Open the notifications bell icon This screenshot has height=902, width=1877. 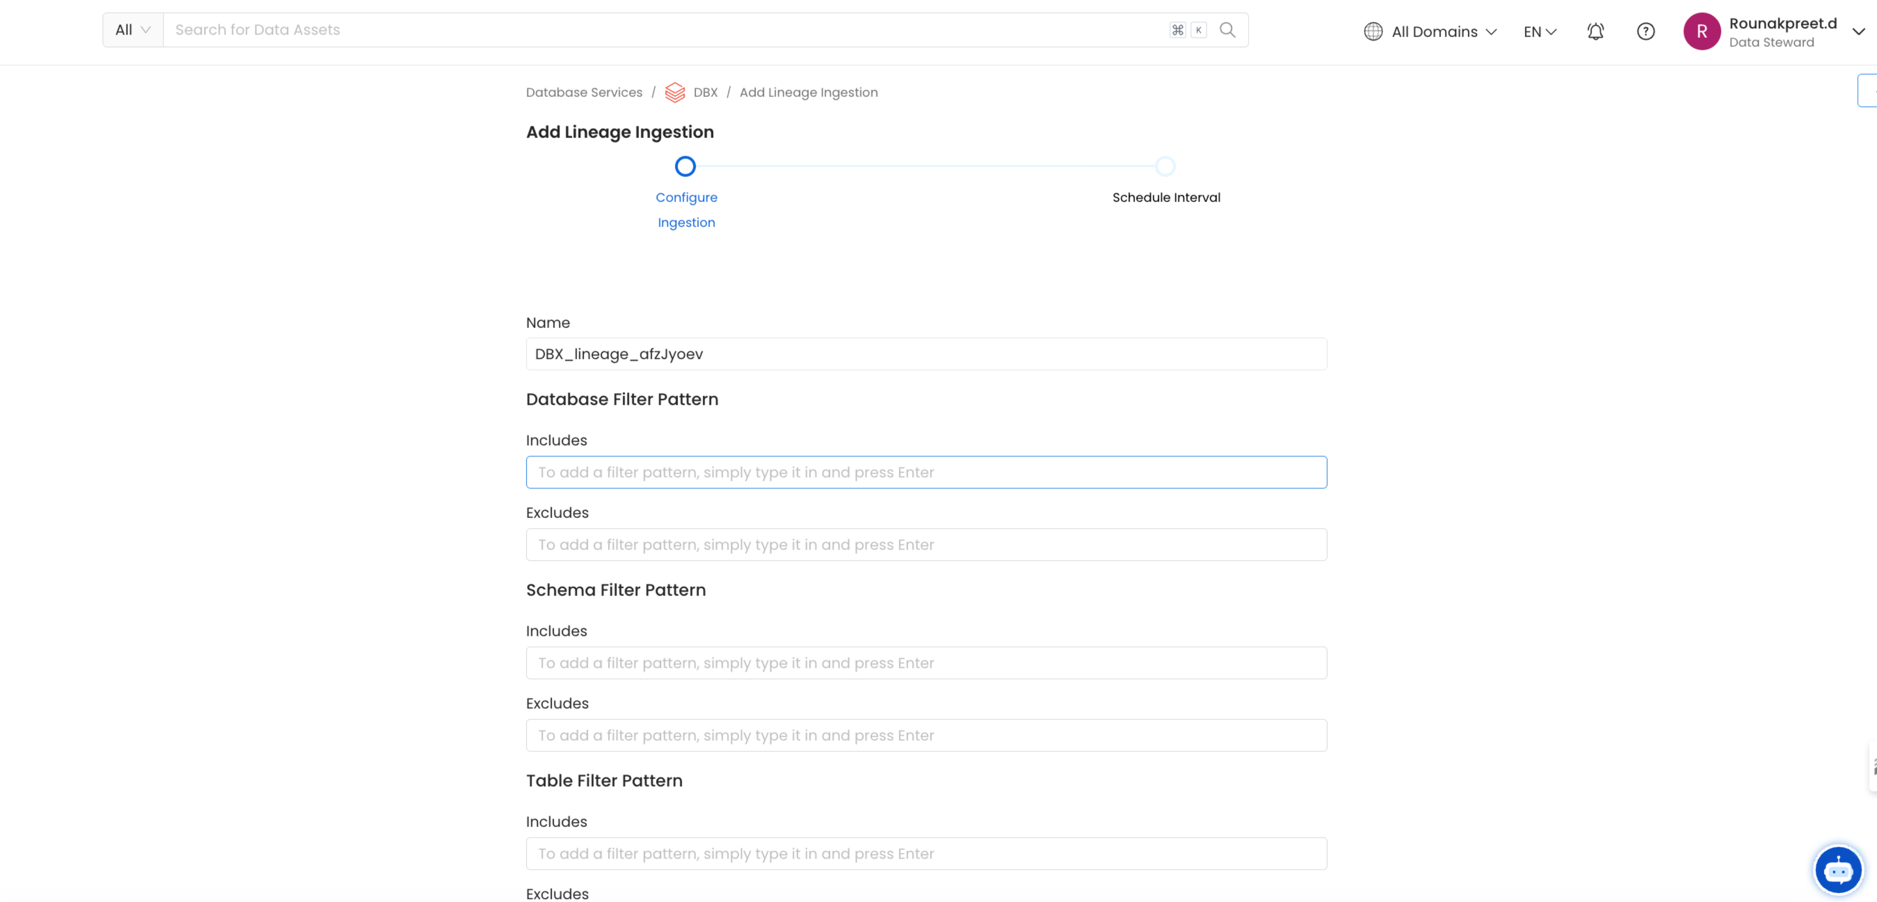[x=1595, y=32]
